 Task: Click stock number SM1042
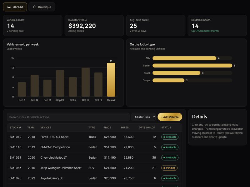click(15, 137)
